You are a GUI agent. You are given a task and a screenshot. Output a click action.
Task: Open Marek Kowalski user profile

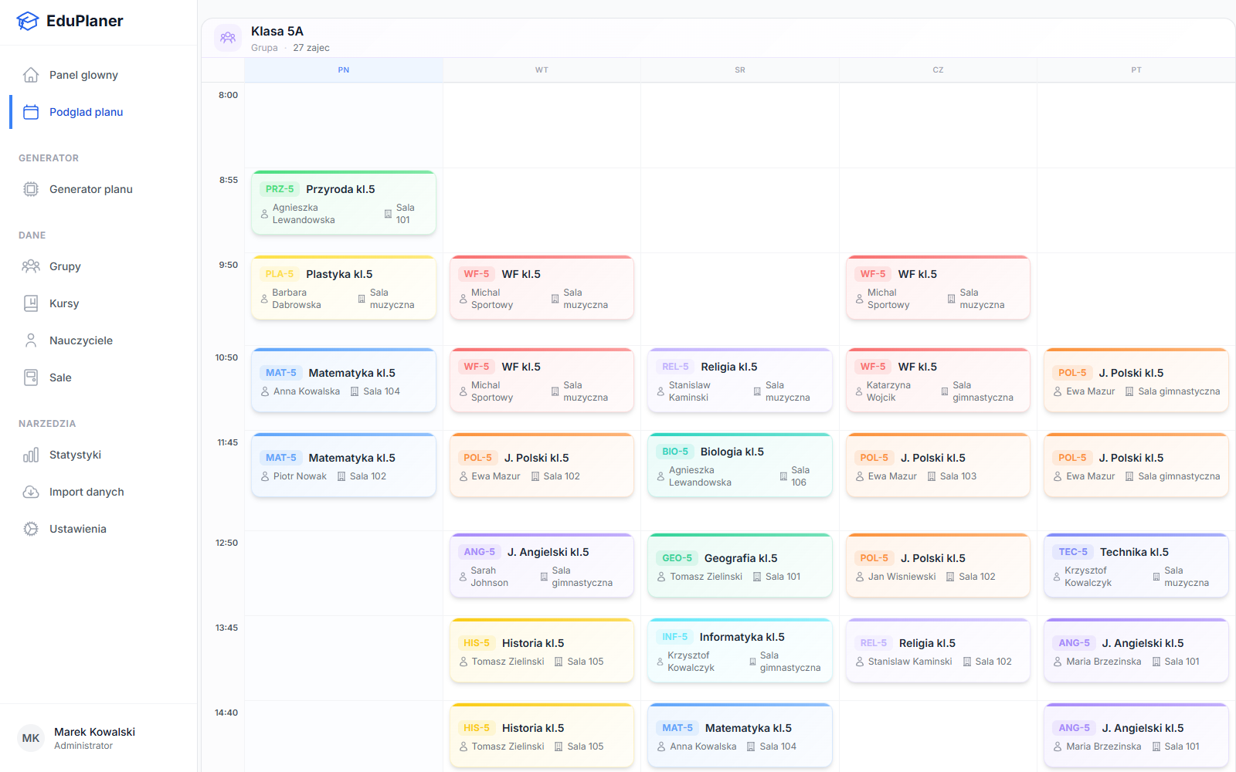tap(94, 738)
